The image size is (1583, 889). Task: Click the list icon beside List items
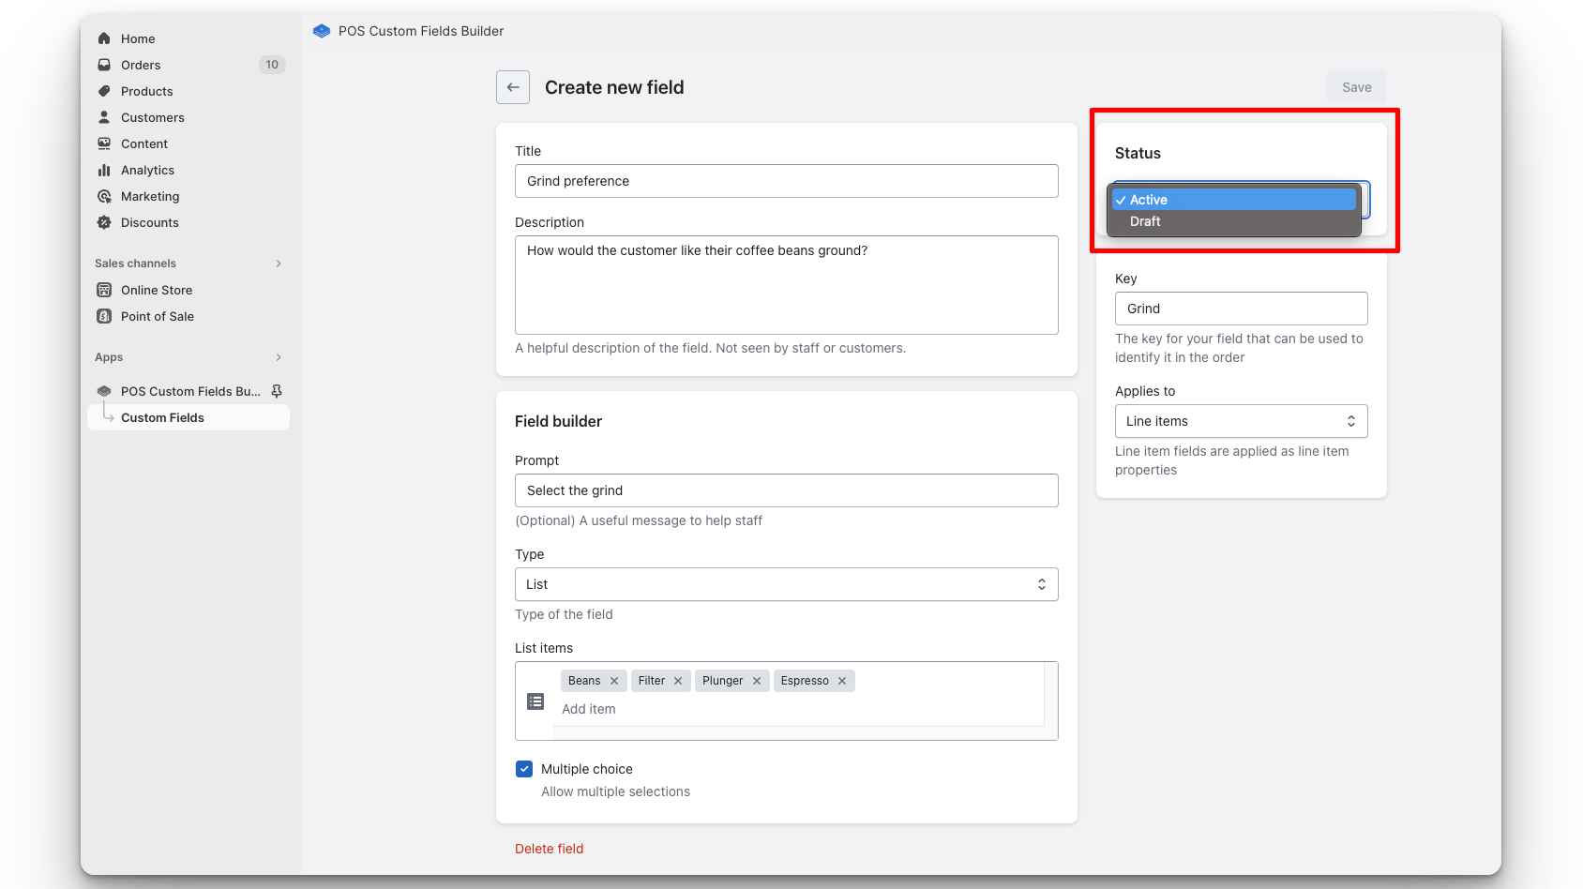[535, 701]
